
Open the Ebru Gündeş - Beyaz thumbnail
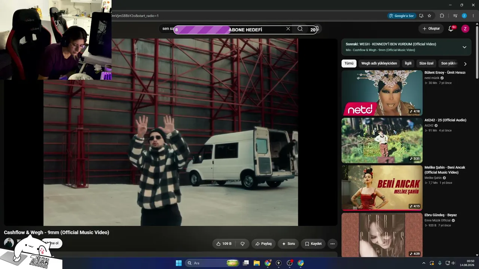tap(382, 235)
